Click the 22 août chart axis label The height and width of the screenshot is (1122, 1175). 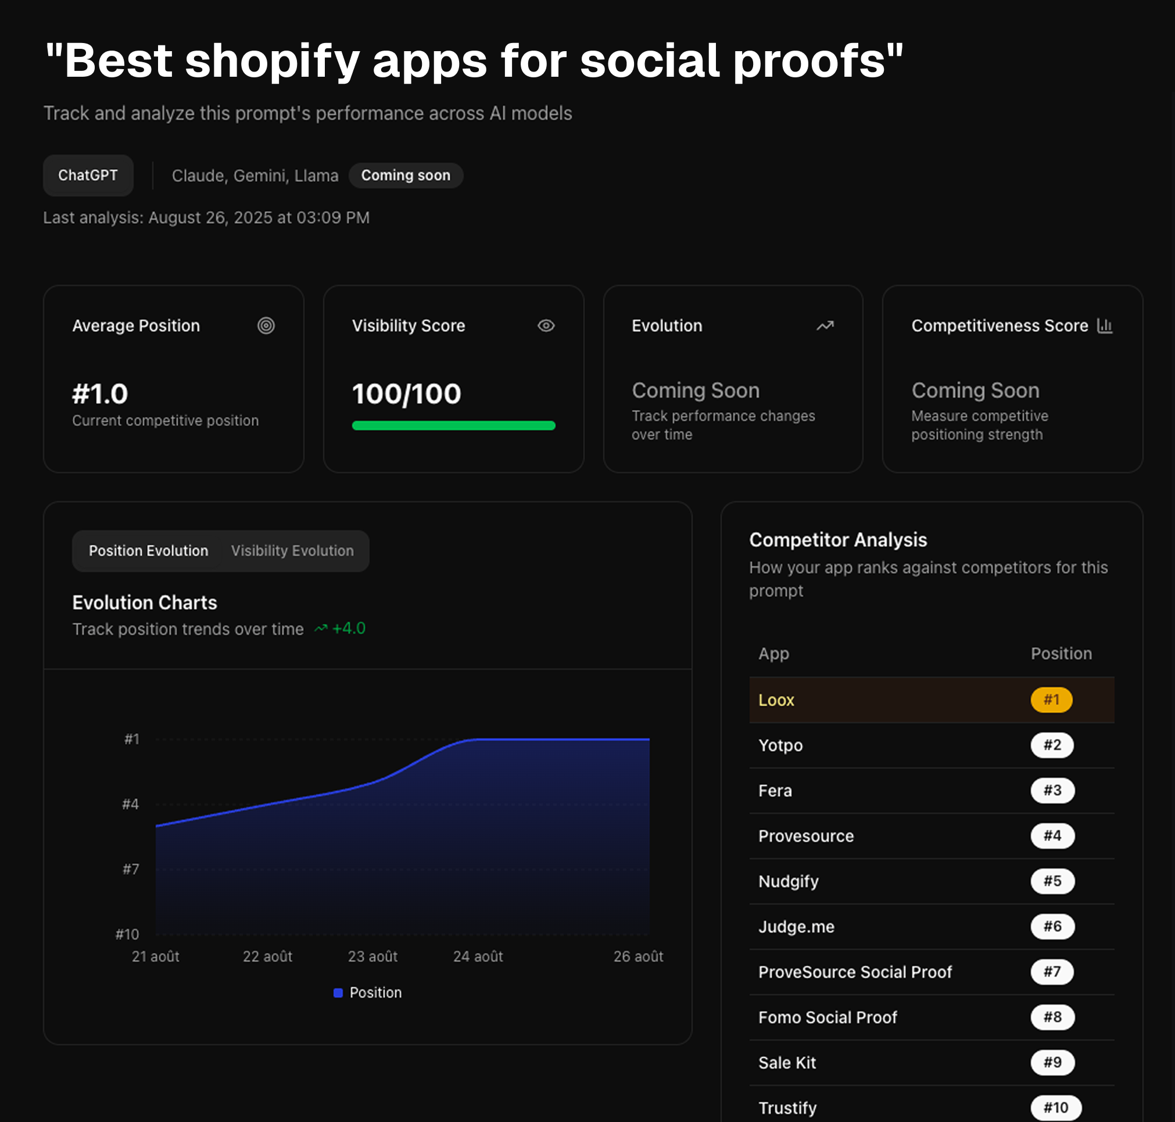(x=267, y=956)
